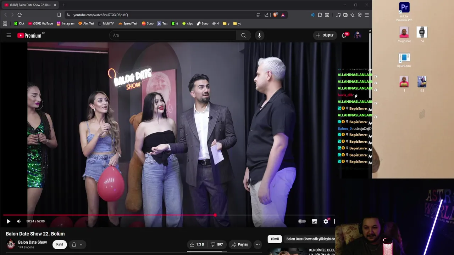Expand the 'yt' bookmarks folder
This screenshot has width=454, height=255.
coord(237,23)
